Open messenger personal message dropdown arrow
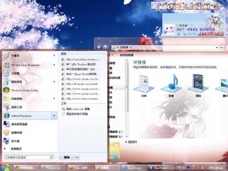Viewport: 228px width, 171px height. 222,30
